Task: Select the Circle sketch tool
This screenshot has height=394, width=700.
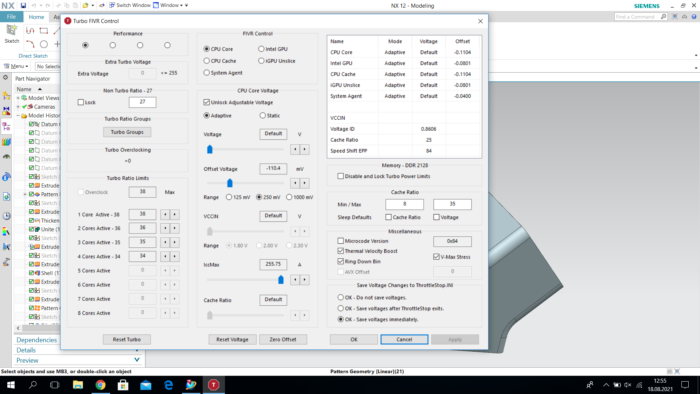Action: tap(44, 45)
